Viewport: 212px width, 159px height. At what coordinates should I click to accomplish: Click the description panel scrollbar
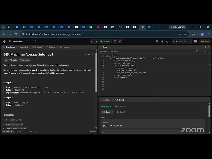[96, 72]
